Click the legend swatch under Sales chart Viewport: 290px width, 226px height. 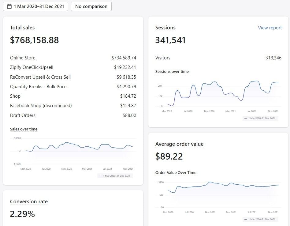(101, 176)
